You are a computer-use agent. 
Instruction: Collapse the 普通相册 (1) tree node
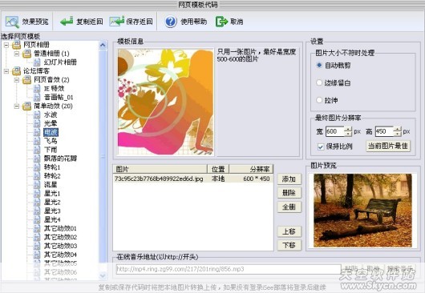pyautogui.click(x=17, y=54)
